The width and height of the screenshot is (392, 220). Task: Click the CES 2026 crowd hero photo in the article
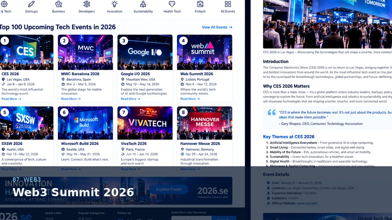pos(327,24)
